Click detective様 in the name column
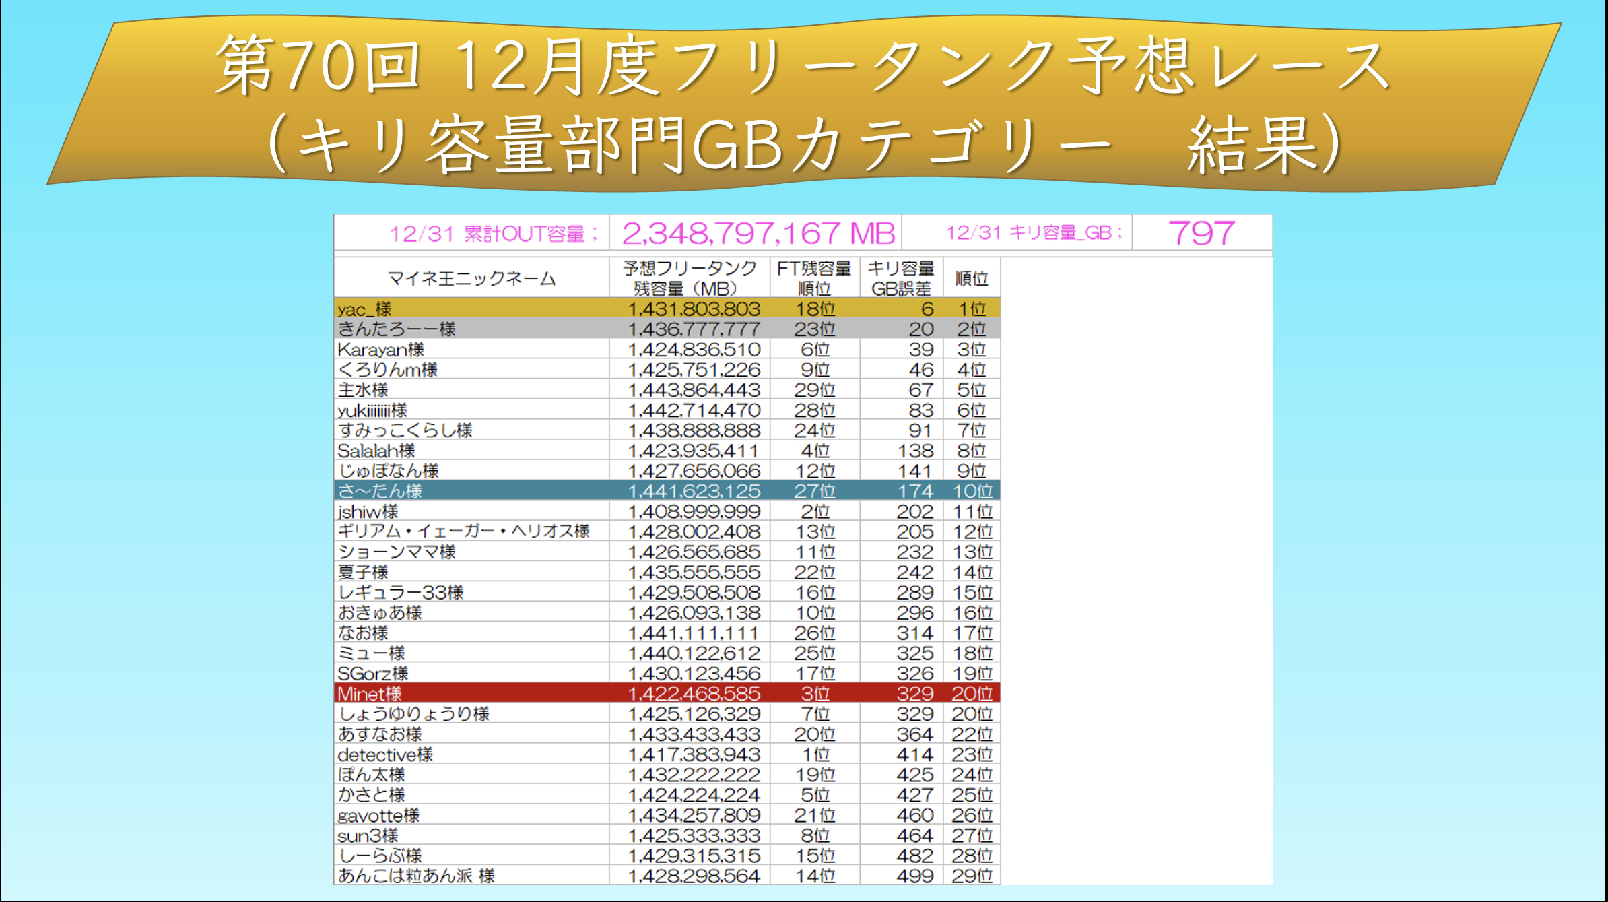The image size is (1608, 902). click(385, 754)
